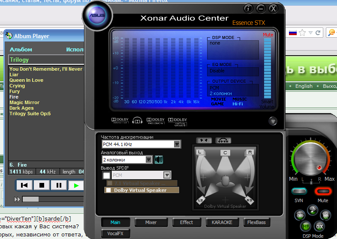Click the speaker shift arc button
This screenshot has height=239, width=337.
pyautogui.click(x=223, y=140)
